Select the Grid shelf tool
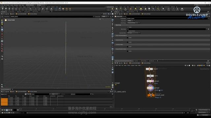211x118 pixels. [x=16, y=9]
